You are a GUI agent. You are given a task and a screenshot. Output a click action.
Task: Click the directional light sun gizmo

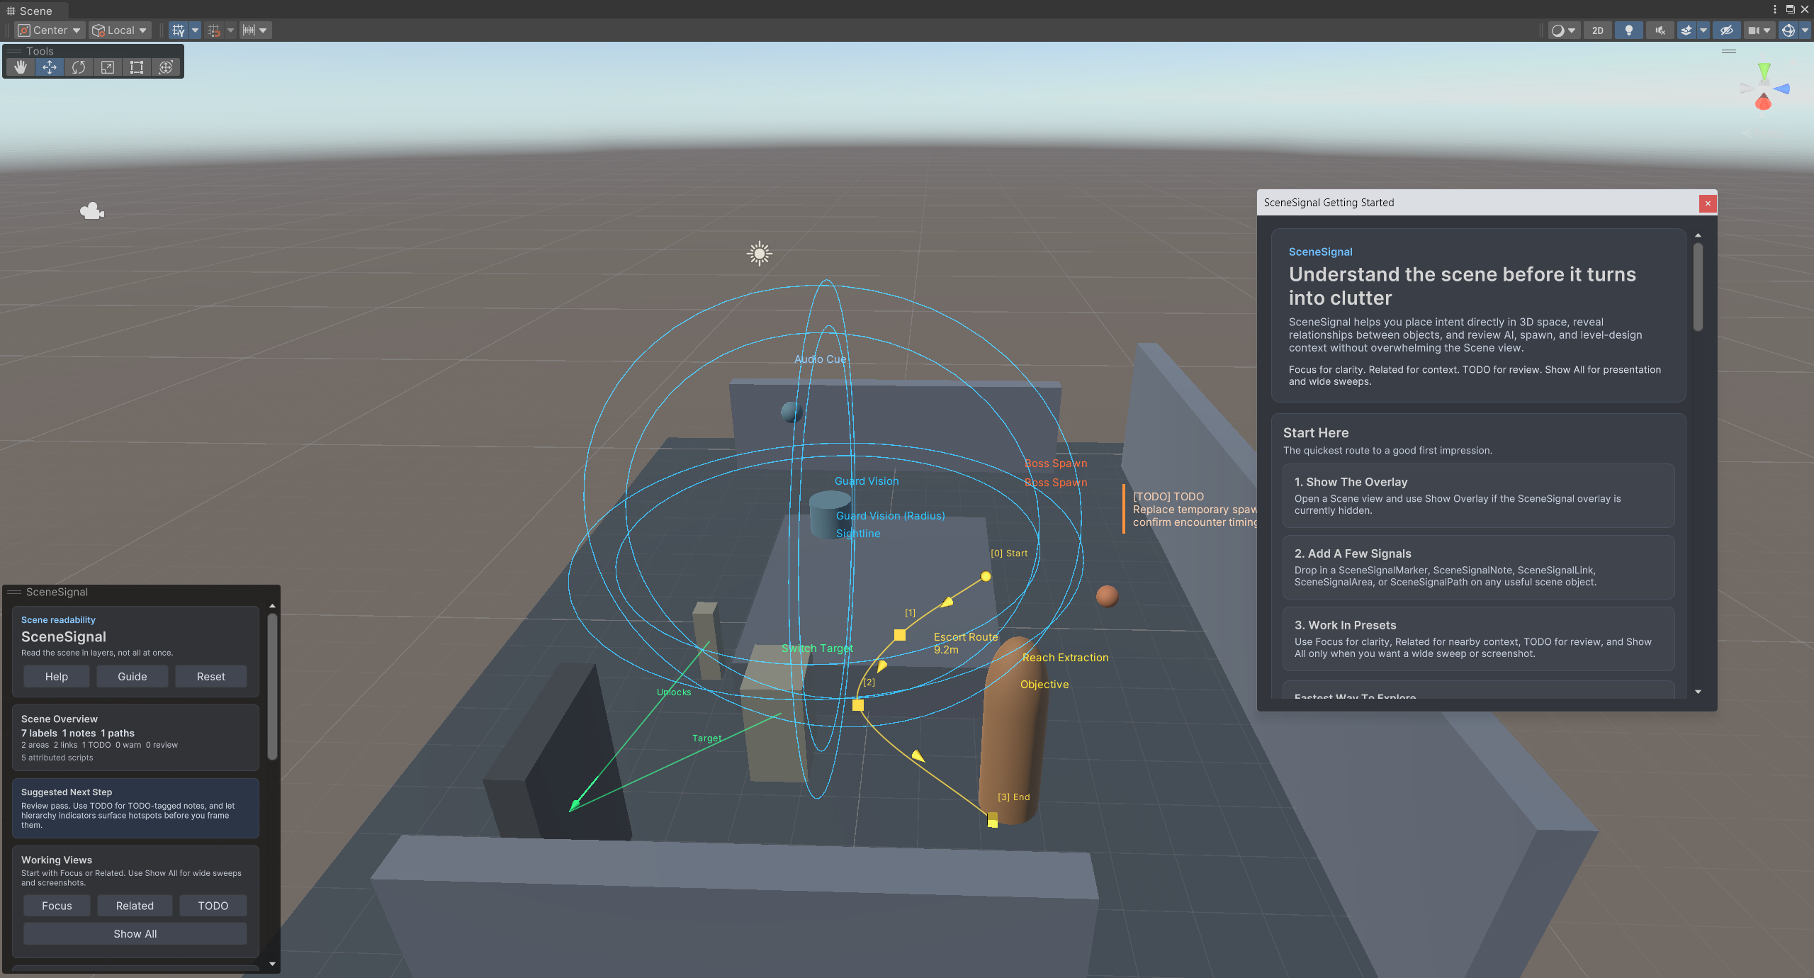tap(760, 253)
